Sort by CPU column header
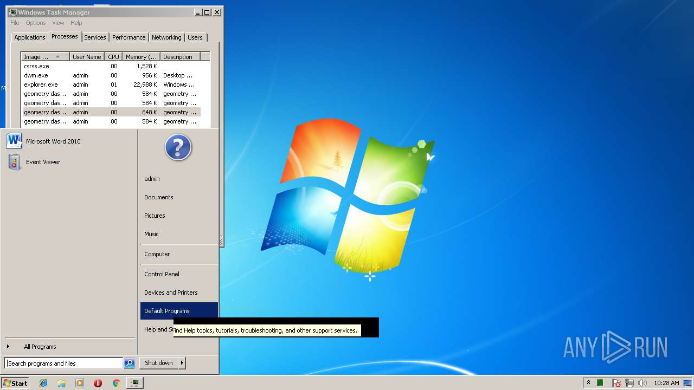The width and height of the screenshot is (694, 390). click(x=113, y=56)
